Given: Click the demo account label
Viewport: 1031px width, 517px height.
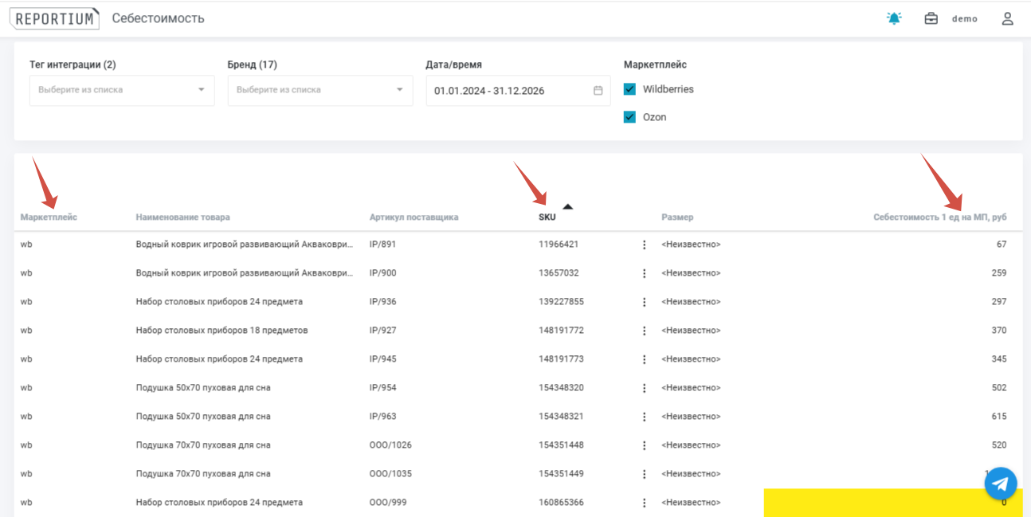Looking at the screenshot, I should point(964,18).
